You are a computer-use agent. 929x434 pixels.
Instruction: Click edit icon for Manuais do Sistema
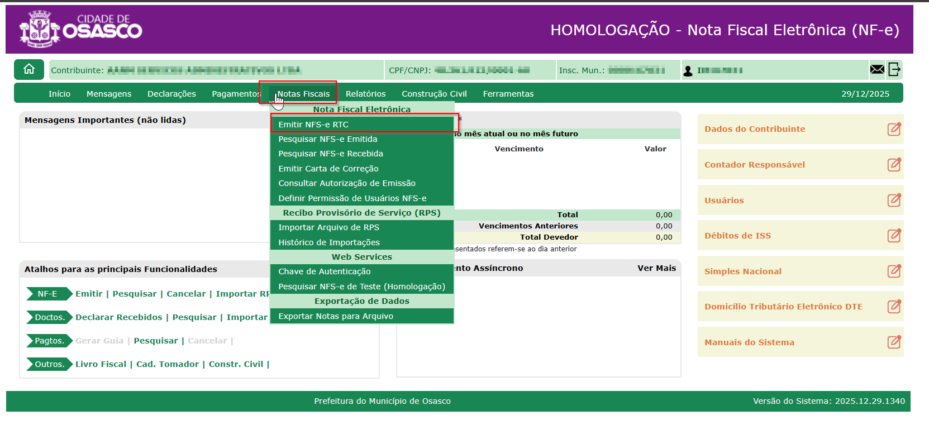click(894, 342)
